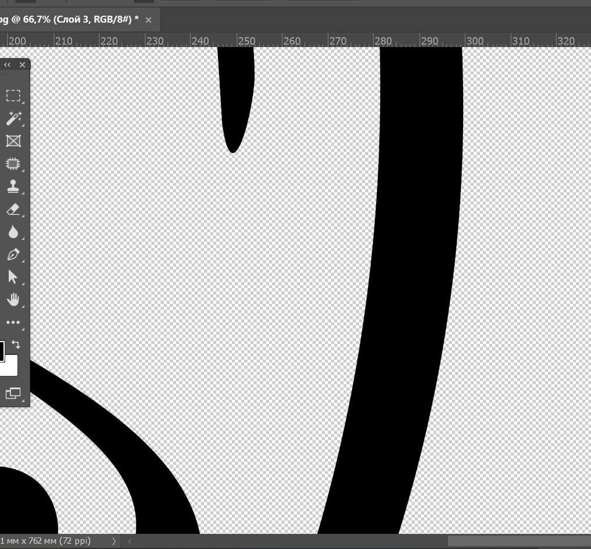591x549 pixels.
Task: Activate the Clone Stamp tool
Action: (x=13, y=186)
